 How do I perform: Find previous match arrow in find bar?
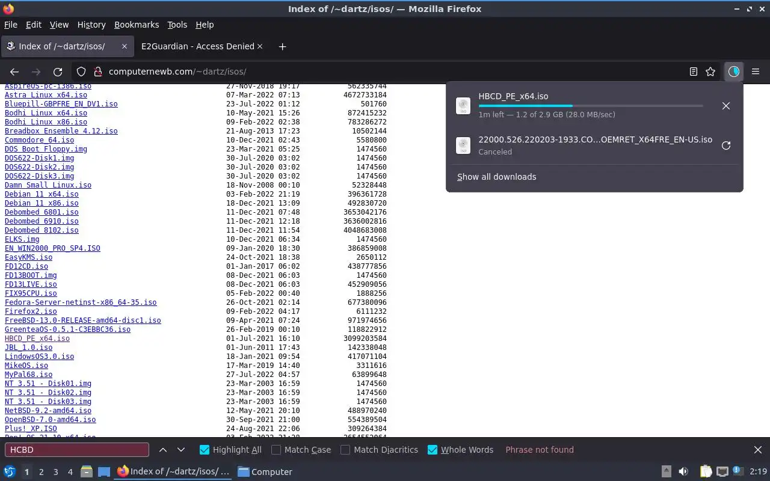pyautogui.click(x=163, y=450)
